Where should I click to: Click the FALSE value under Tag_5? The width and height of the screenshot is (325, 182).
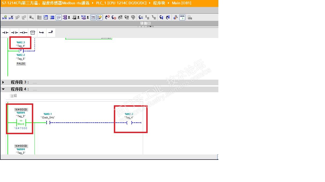pyautogui.click(x=21, y=64)
